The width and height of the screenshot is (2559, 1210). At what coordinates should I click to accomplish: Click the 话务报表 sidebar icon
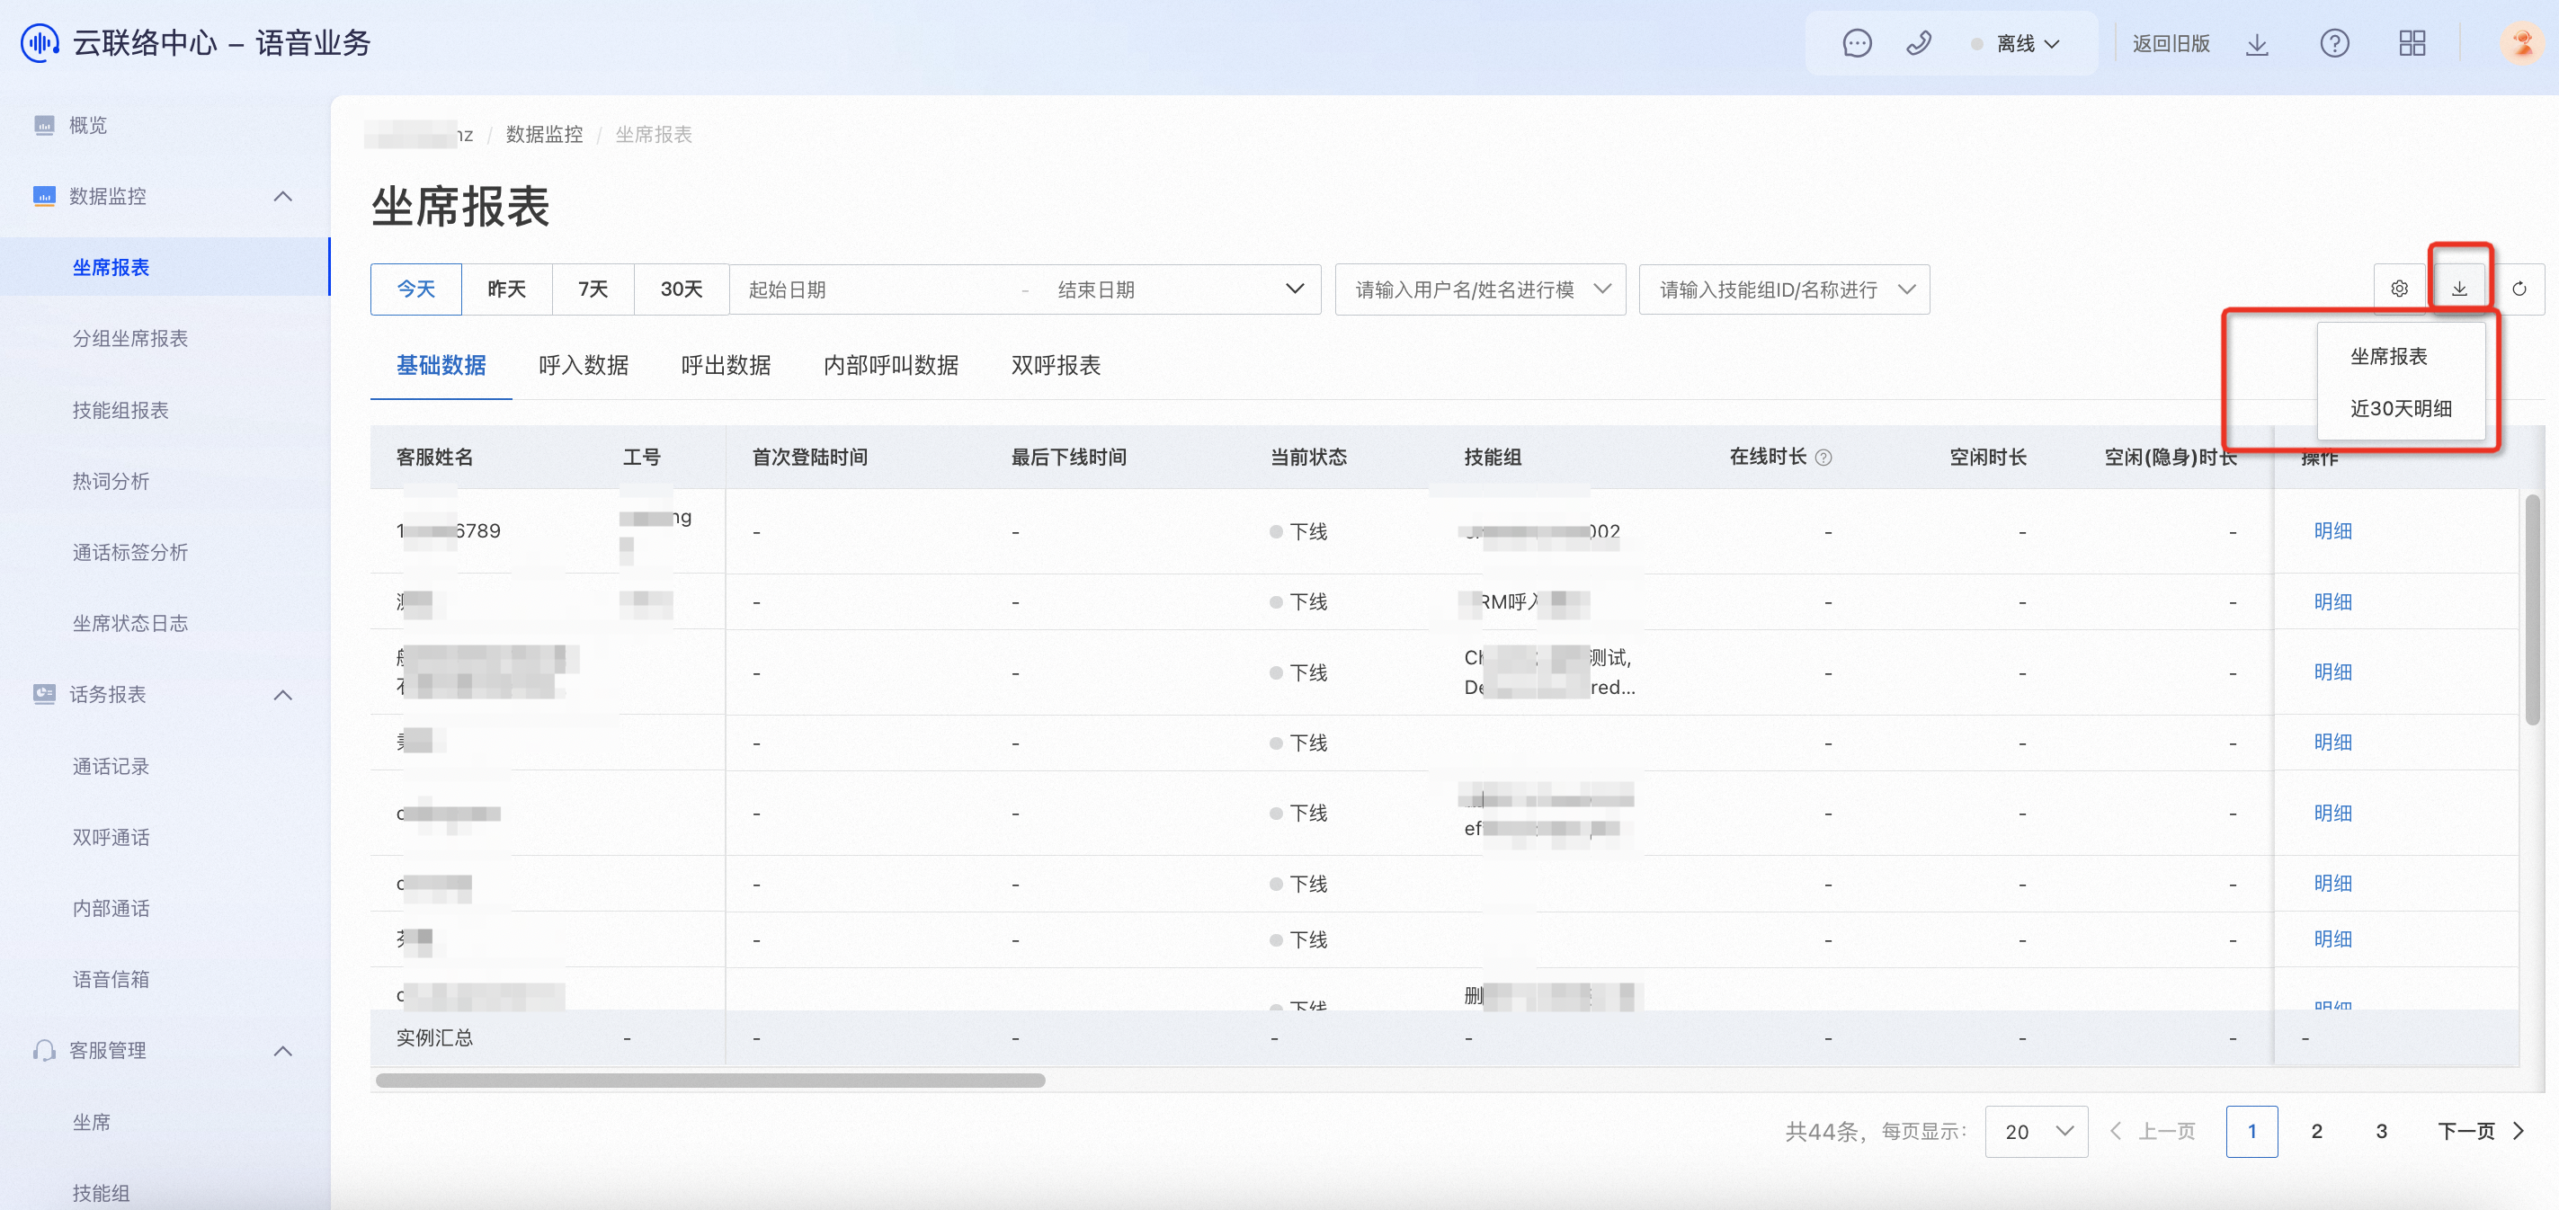pos(44,693)
